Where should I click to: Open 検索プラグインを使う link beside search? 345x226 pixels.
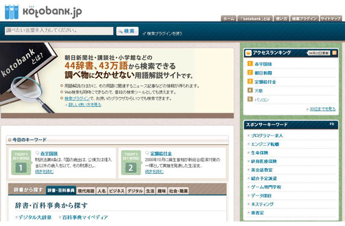(162, 33)
